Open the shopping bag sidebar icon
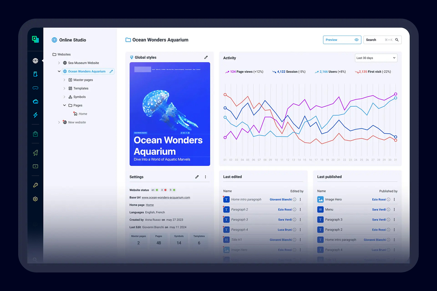The width and height of the screenshot is (437, 291). (x=35, y=134)
